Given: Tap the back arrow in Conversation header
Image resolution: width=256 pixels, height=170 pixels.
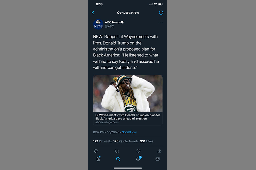Looking at the screenshot, I should pyautogui.click(x=93, y=13).
